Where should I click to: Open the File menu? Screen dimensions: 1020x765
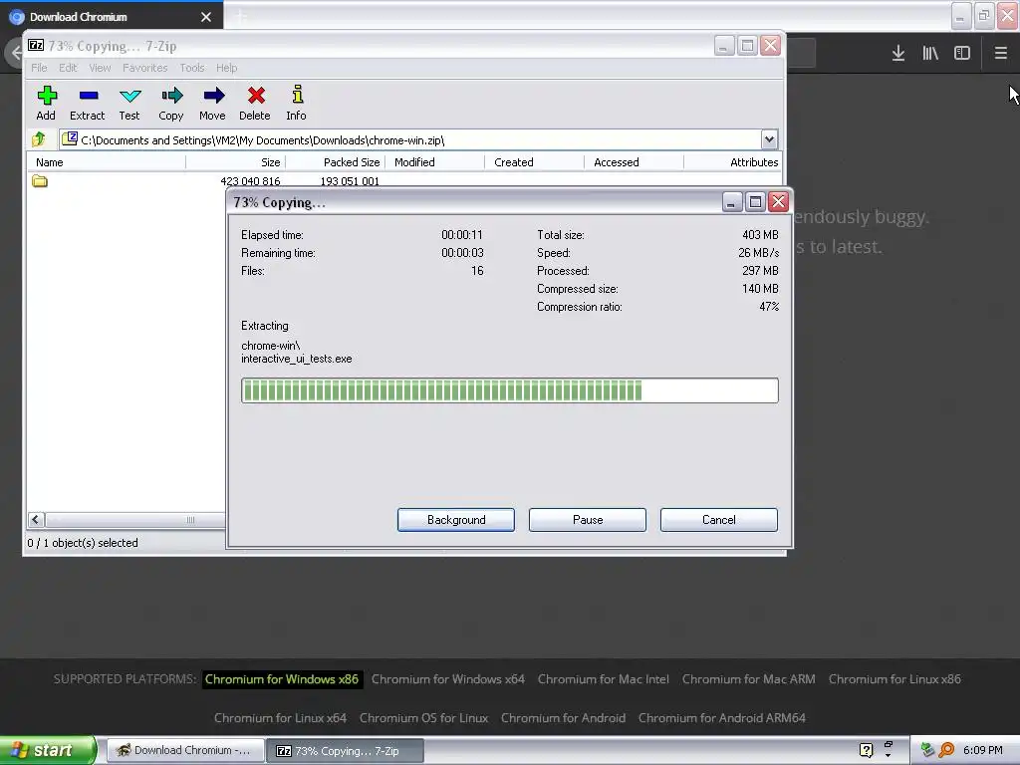coord(39,68)
